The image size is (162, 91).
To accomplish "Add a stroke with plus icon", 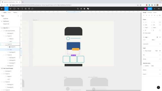I will coord(160,59).
